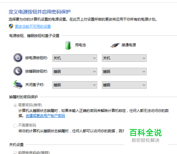The image size is (177, 154).
Task: Select 不需要密码 radio button
Action: click(x=15, y=126)
